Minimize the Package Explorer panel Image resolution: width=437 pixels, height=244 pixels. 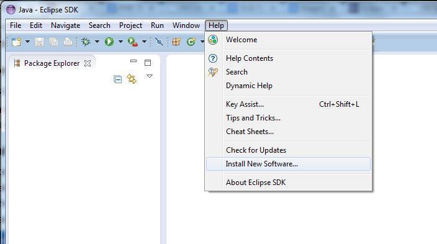coord(133,61)
